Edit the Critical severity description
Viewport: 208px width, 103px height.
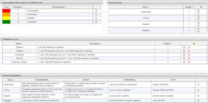tap(199, 90)
